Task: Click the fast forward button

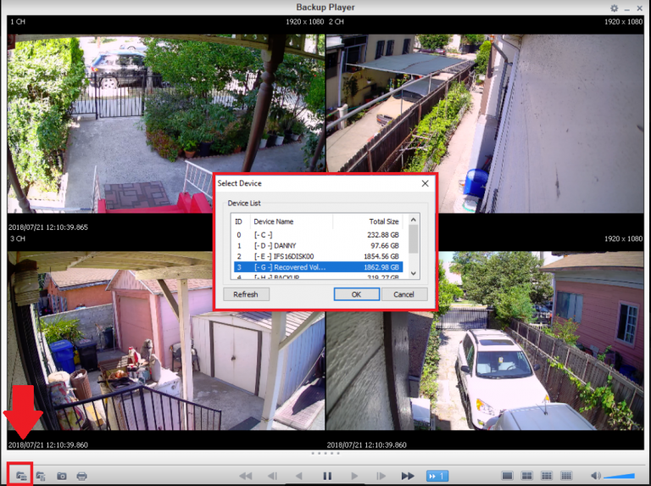Action: [x=407, y=476]
